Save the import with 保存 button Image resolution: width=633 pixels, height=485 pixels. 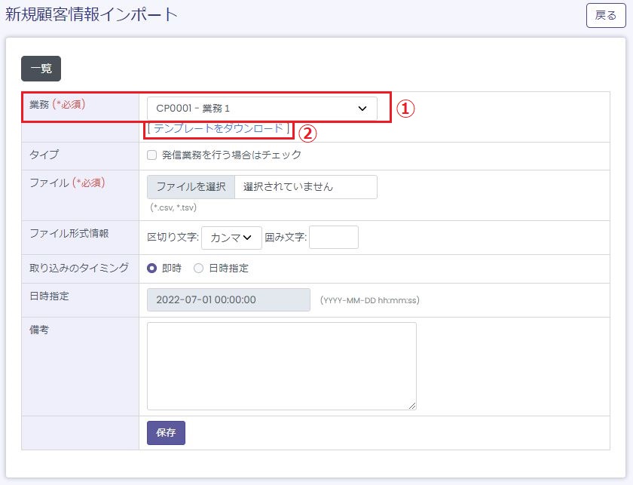[x=166, y=433]
